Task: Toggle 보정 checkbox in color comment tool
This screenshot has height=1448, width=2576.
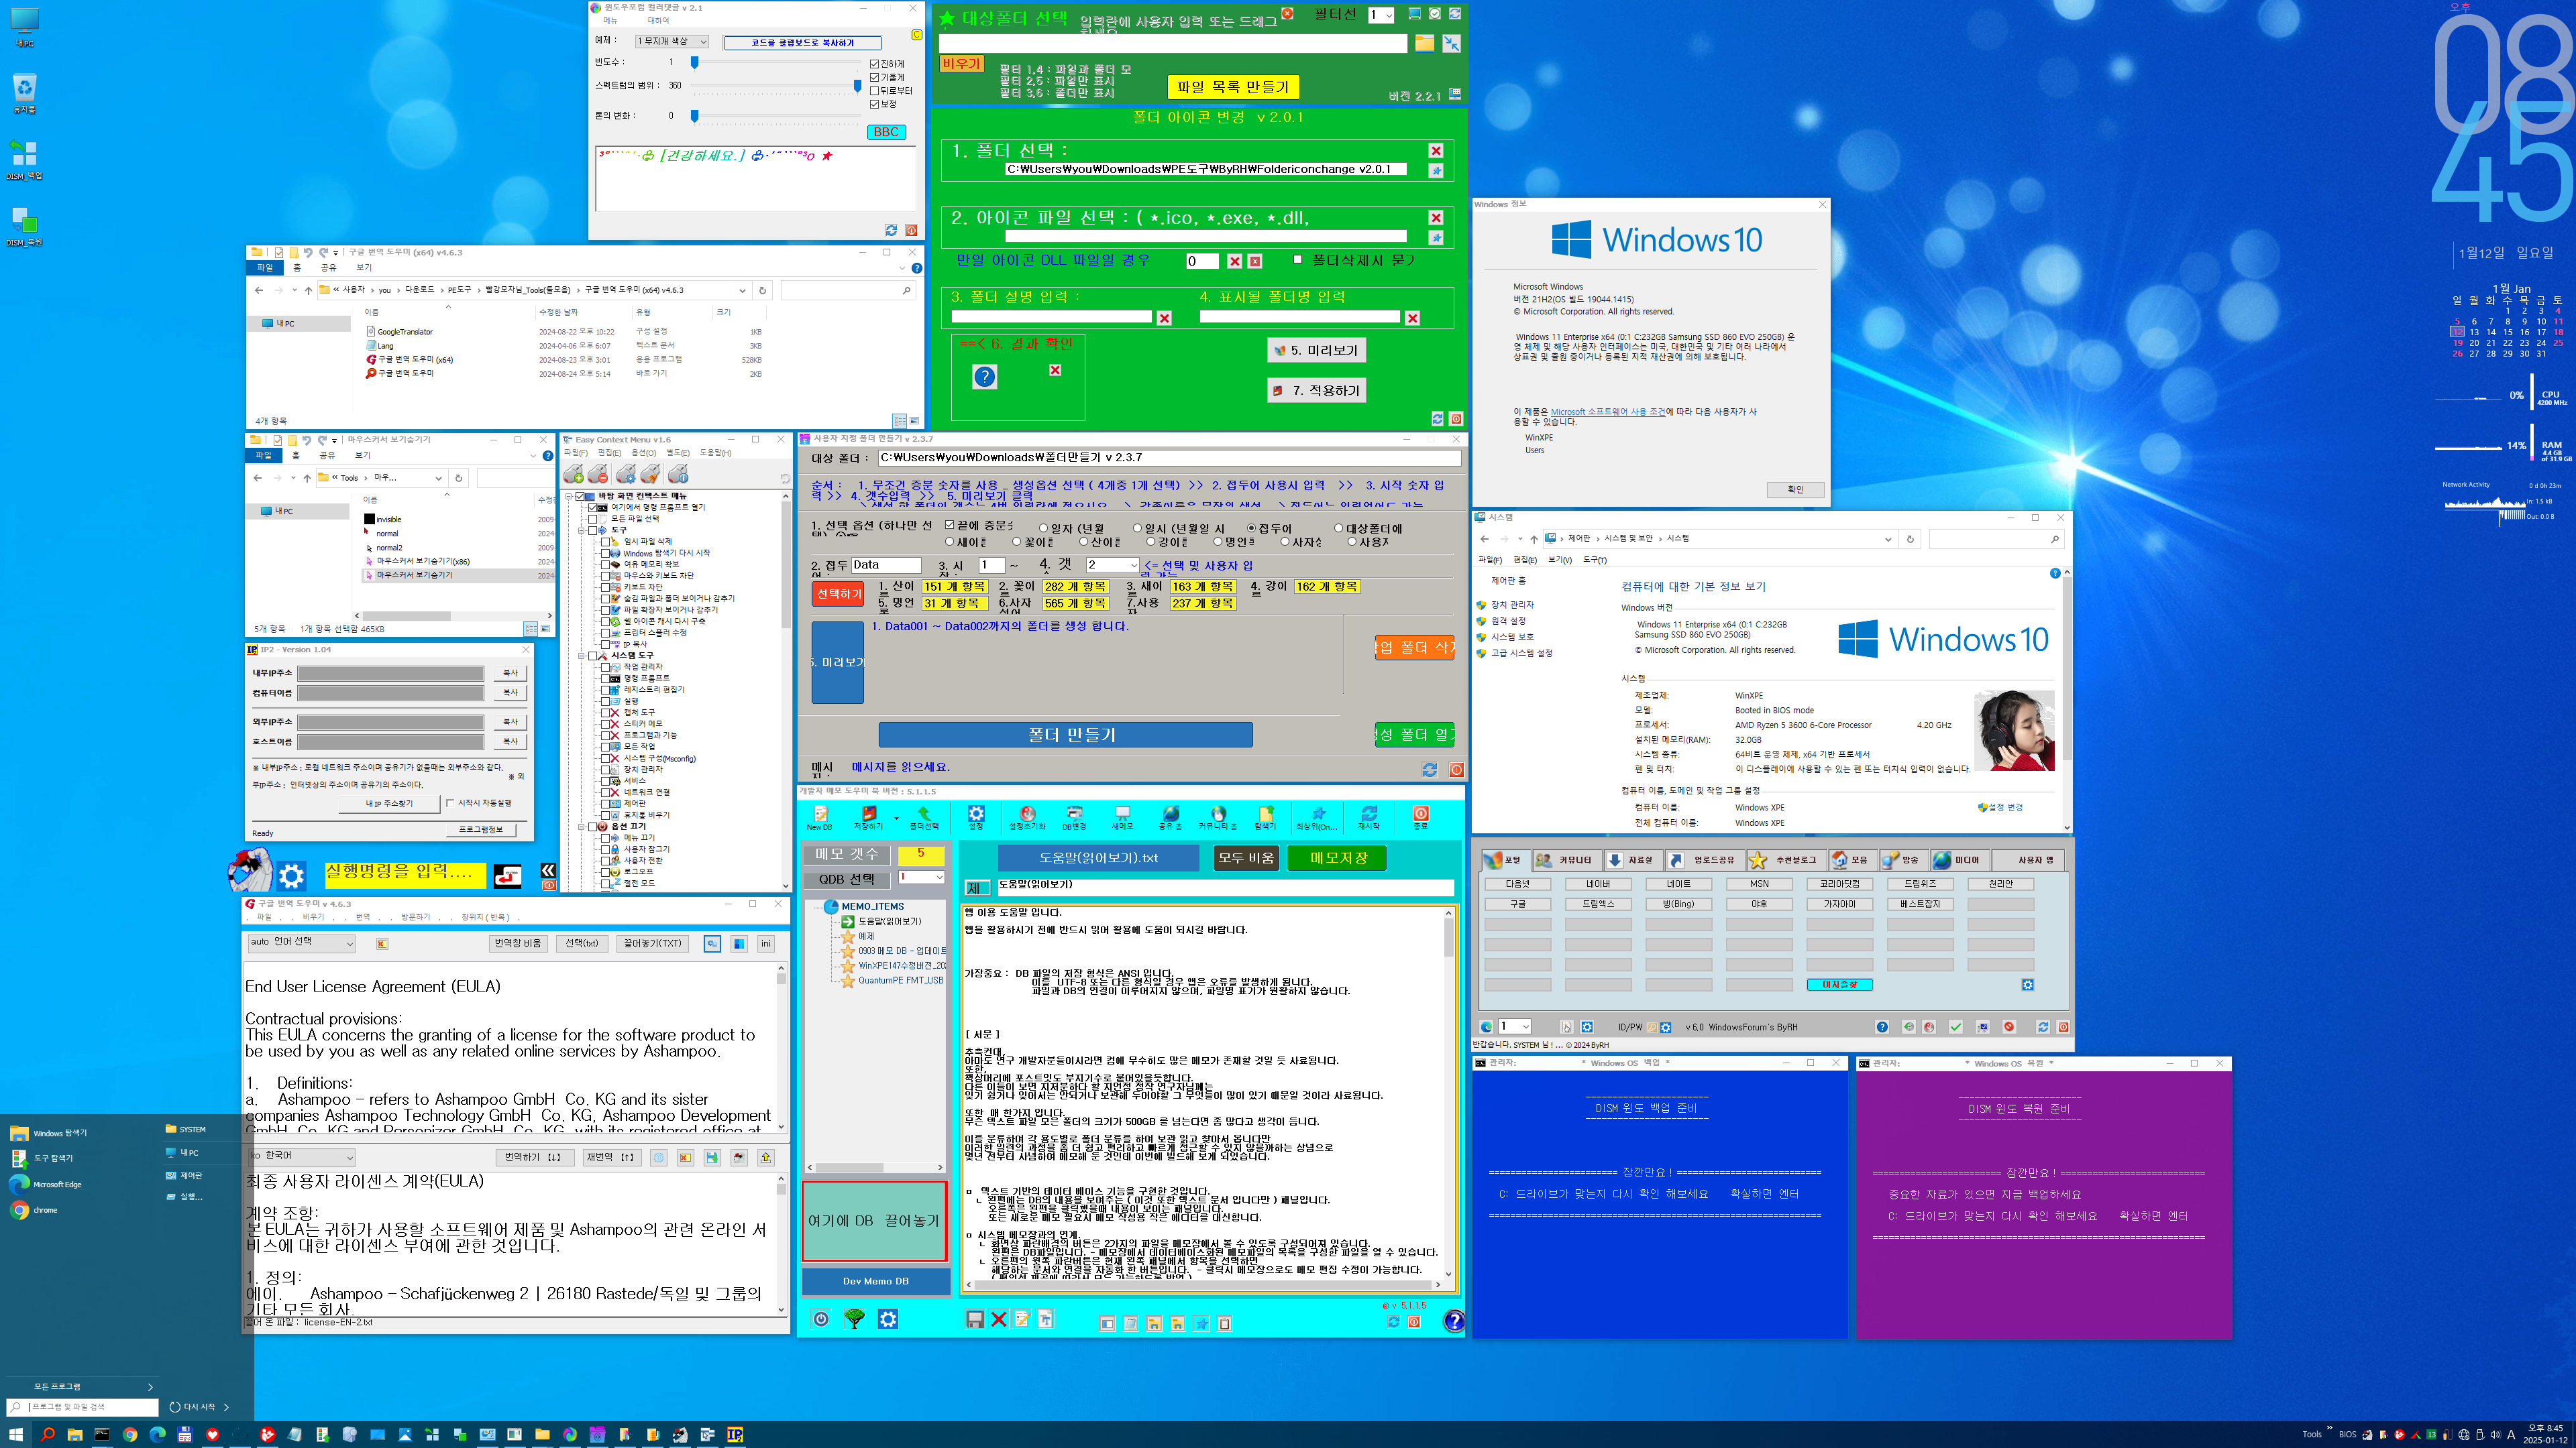Action: coord(883,103)
